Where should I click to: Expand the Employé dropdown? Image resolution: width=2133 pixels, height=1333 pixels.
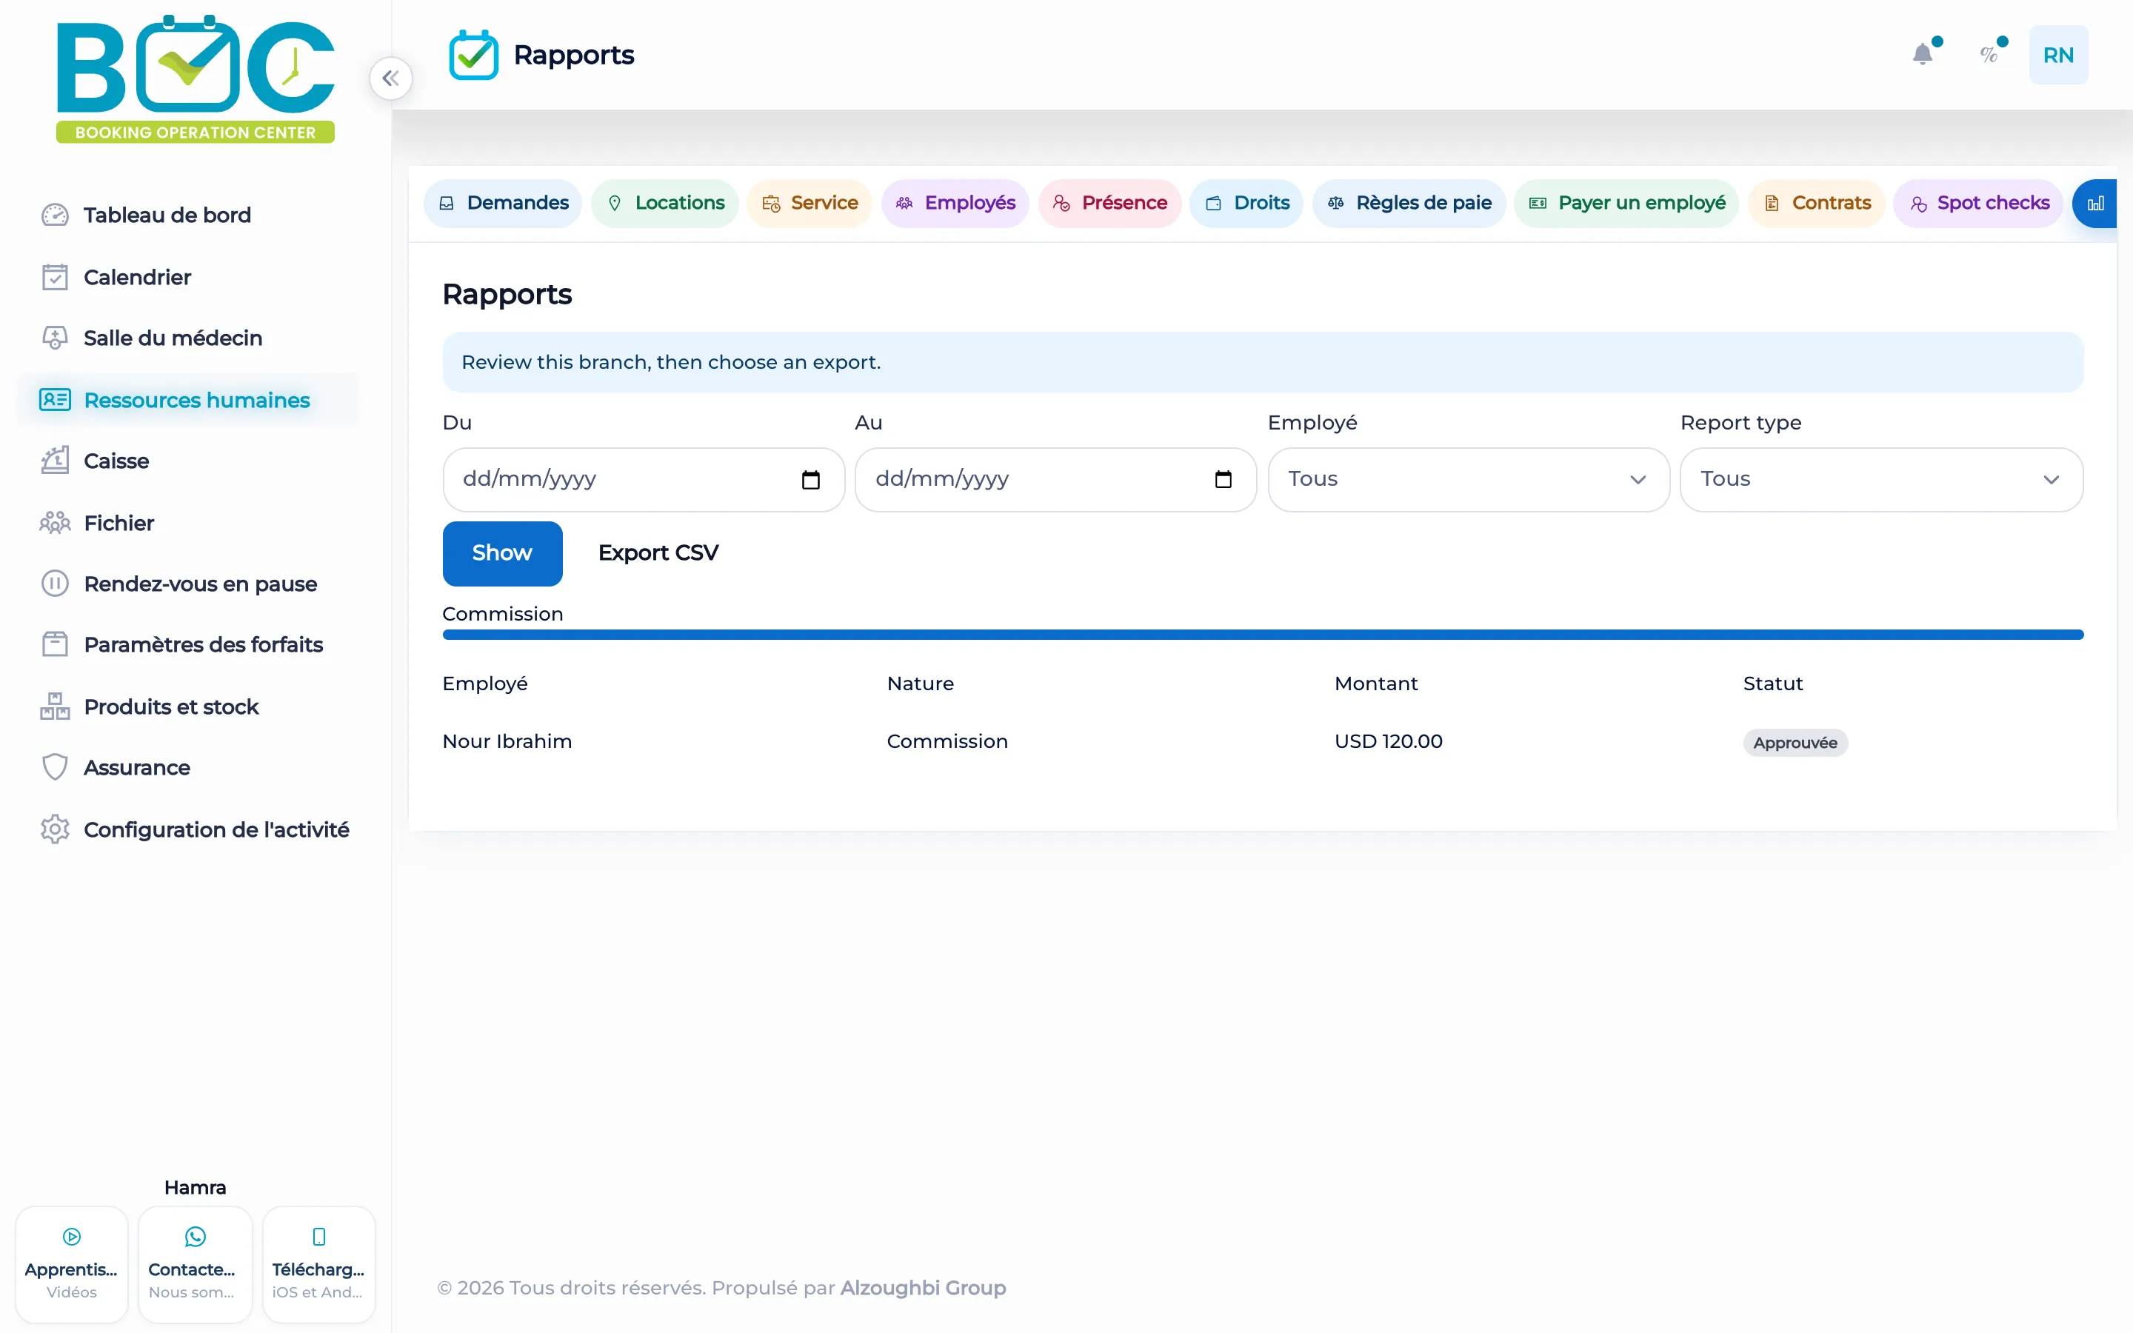pos(1469,480)
